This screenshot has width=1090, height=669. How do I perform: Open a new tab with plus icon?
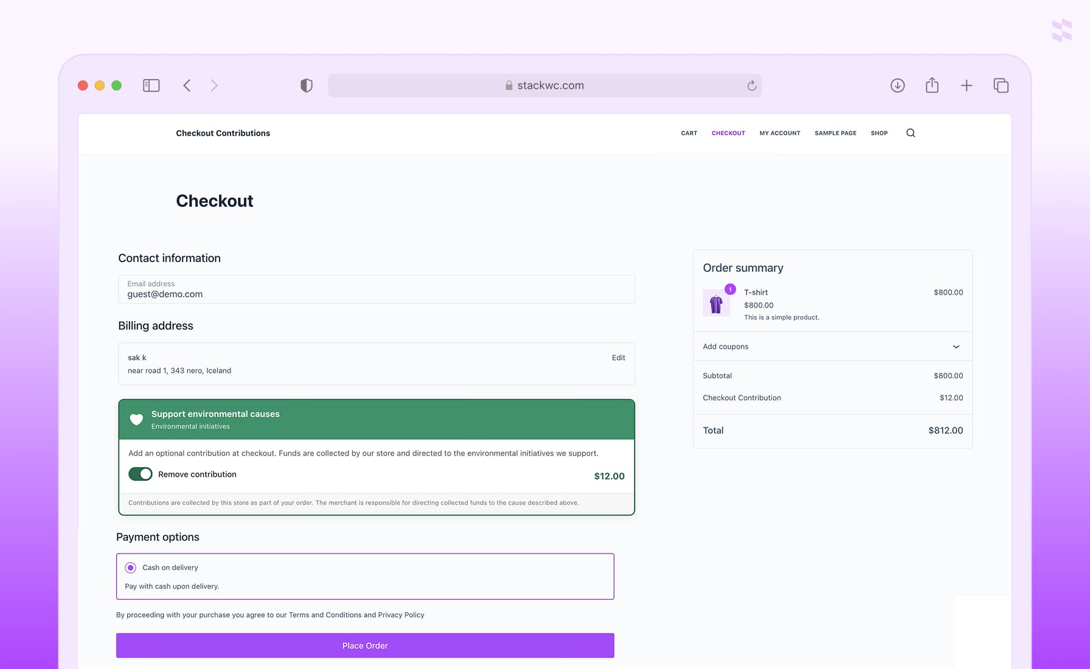[x=967, y=86]
